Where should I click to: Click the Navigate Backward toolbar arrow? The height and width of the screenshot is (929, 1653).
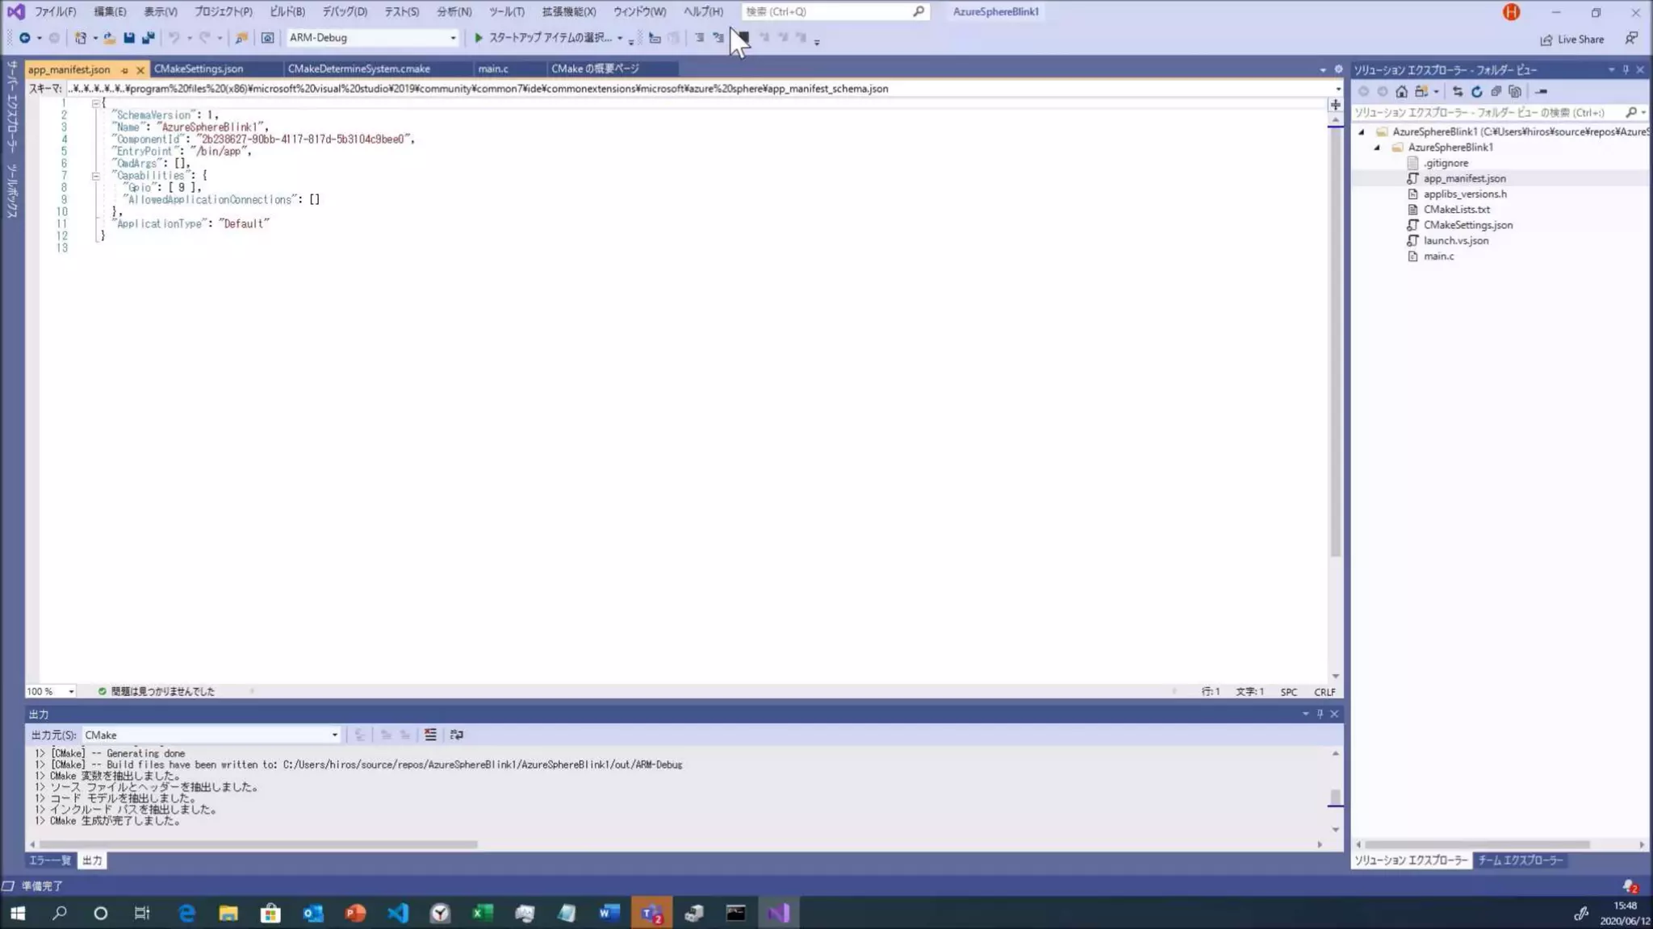[25, 38]
